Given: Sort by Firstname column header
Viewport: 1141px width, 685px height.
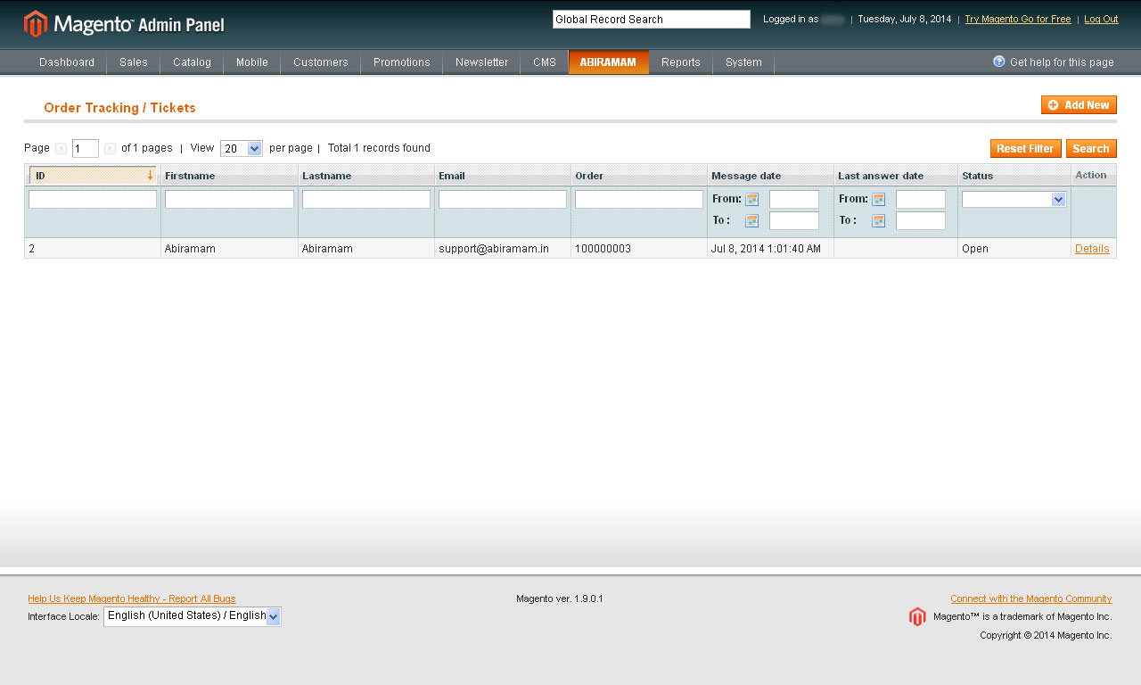Looking at the screenshot, I should (x=190, y=176).
